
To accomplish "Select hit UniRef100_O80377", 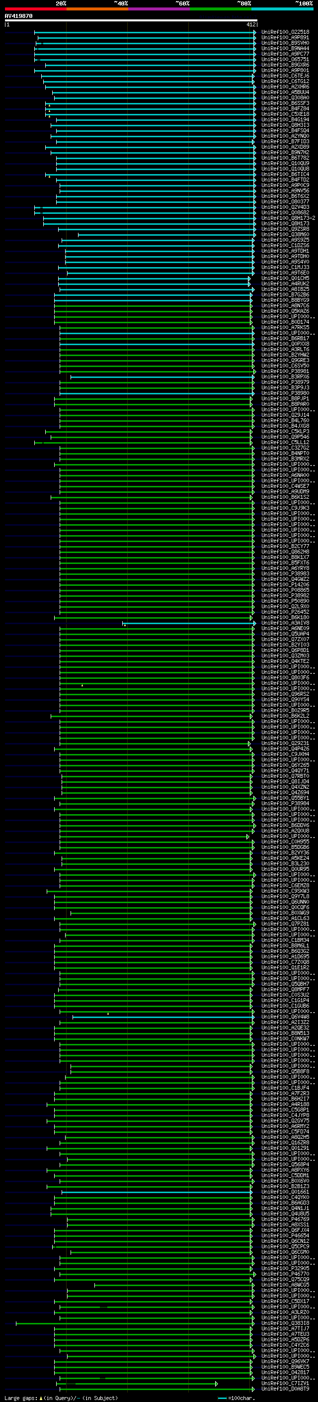I will click(x=285, y=201).
